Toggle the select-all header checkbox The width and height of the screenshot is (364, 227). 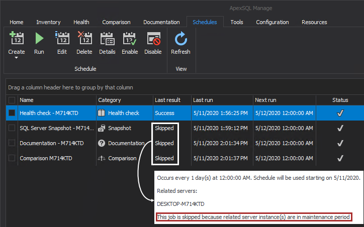[x=12, y=100]
